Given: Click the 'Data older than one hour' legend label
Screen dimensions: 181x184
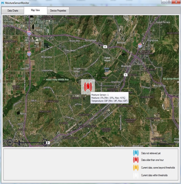Looking at the screenshot, I should pyautogui.click(x=152, y=160).
